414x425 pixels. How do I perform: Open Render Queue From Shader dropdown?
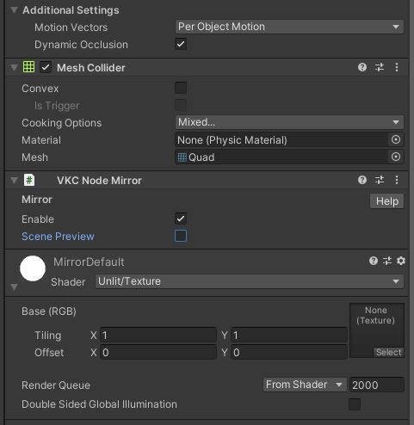coord(305,385)
